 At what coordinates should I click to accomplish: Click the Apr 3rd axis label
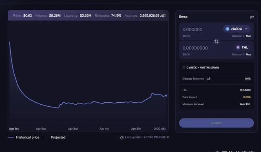click(73, 129)
